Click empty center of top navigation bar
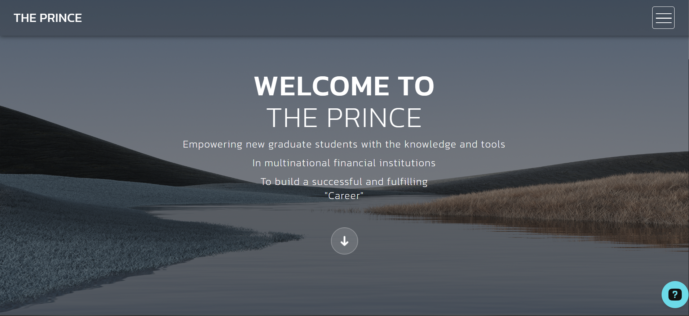The image size is (689, 316). point(344,18)
